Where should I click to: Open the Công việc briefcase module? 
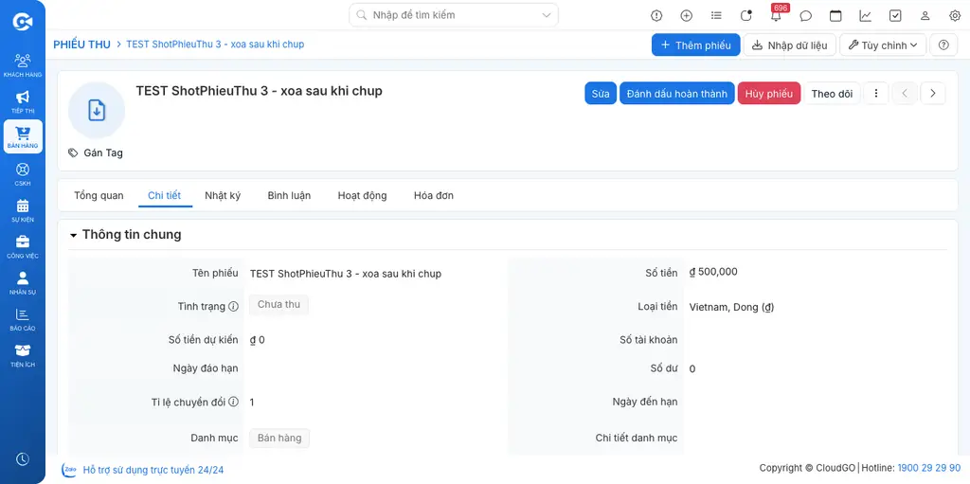(x=23, y=246)
